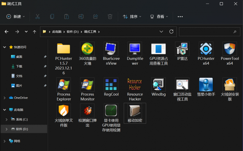Image resolution: width=243 pixels, height=151 pixels.
Task: Click the pin icon beside 图片
Action: click(x=45, y=86)
